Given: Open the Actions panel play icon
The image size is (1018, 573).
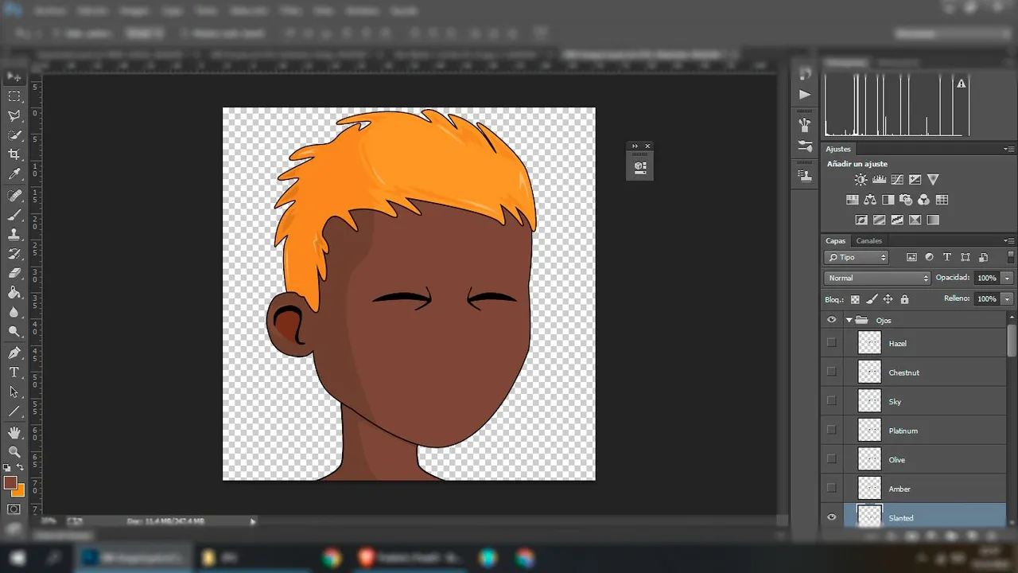Looking at the screenshot, I should click(805, 94).
